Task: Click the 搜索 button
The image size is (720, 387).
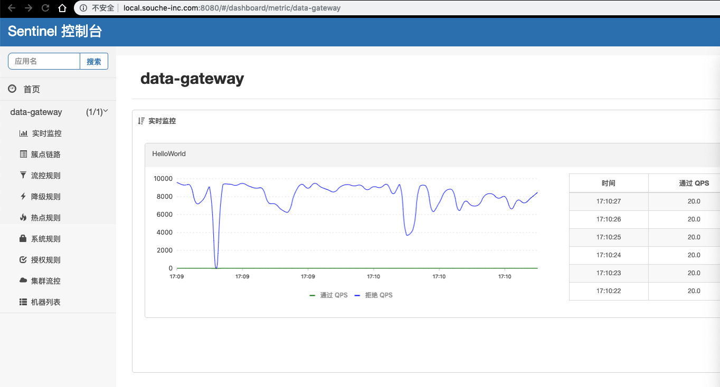Action: tap(94, 61)
